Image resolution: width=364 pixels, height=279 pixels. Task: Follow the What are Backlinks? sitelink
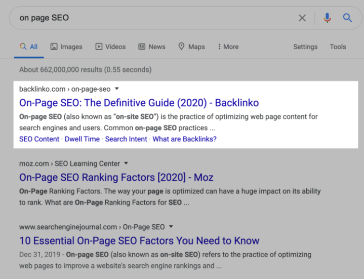(185, 139)
